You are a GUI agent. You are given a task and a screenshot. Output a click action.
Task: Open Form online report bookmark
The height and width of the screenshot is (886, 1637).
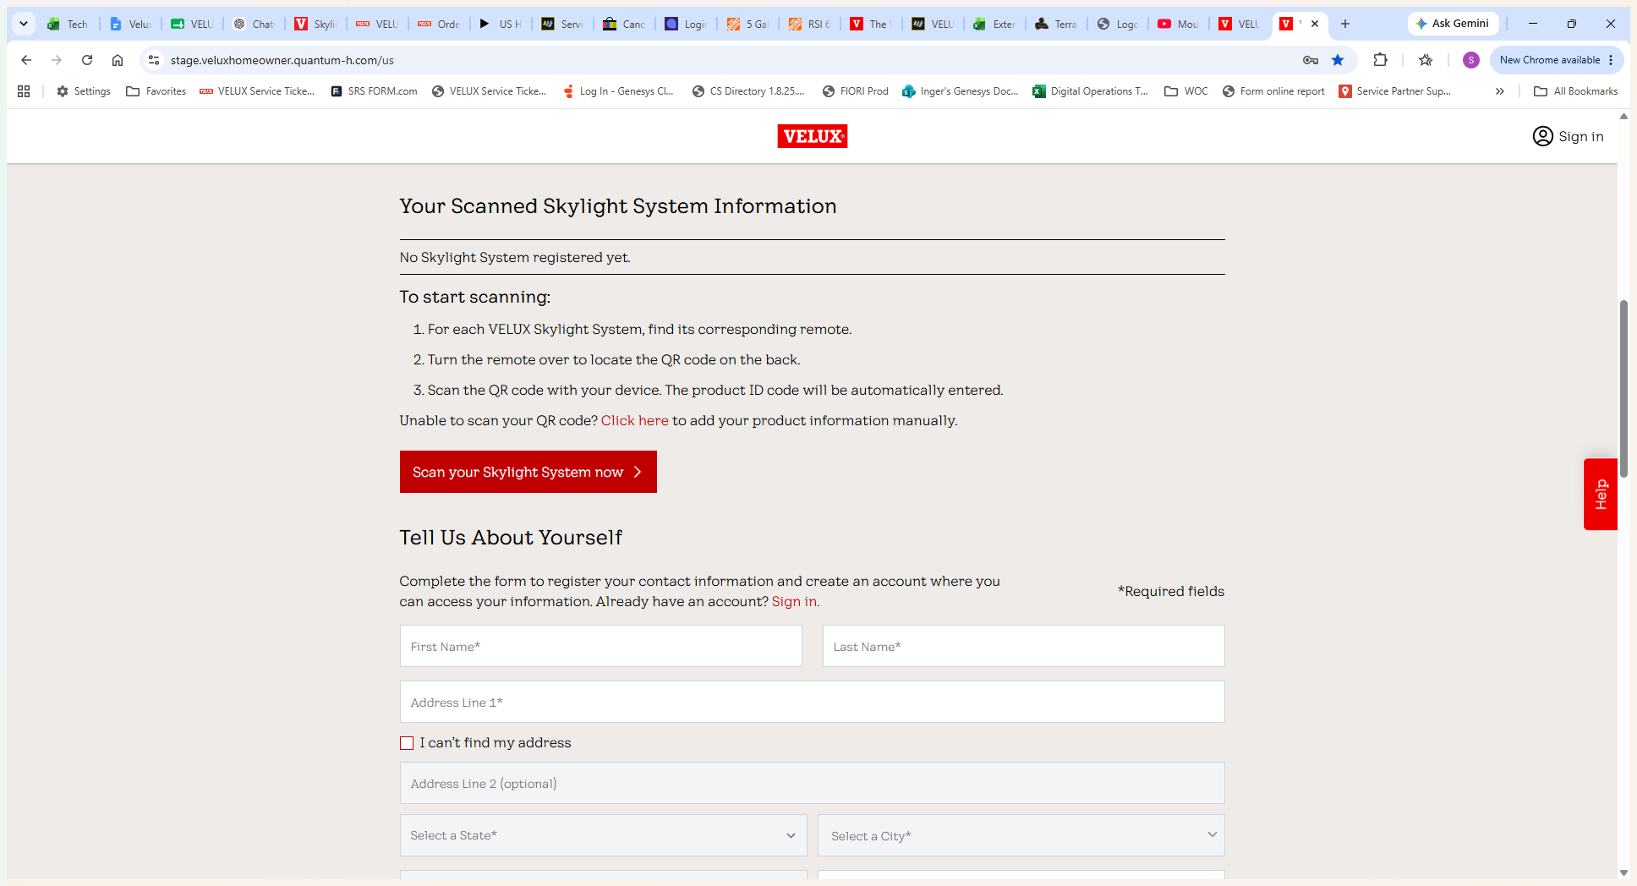tap(1273, 91)
